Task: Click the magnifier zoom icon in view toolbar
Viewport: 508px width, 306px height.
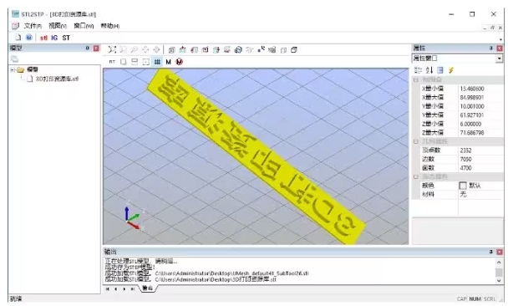Action: point(135,49)
